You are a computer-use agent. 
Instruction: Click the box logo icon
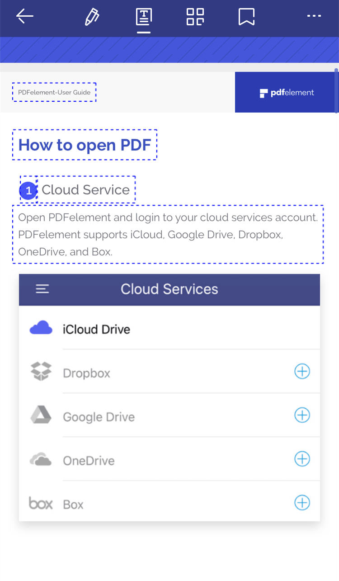pos(41,503)
